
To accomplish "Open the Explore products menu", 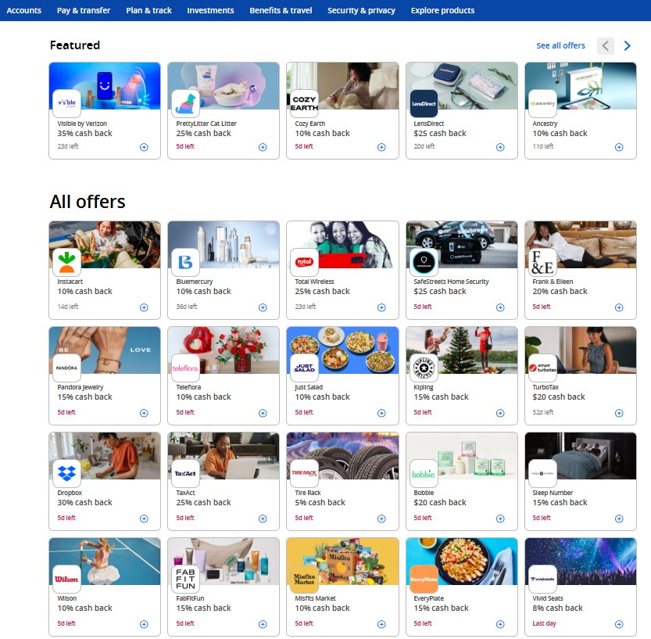I will coord(442,10).
